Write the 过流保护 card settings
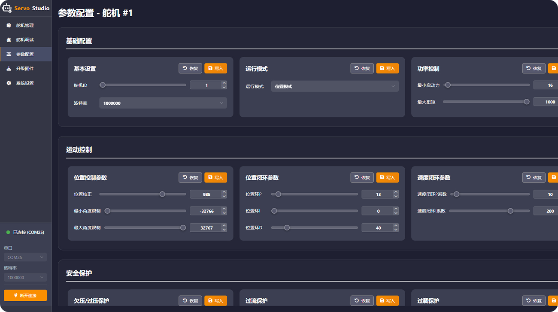 (387, 301)
